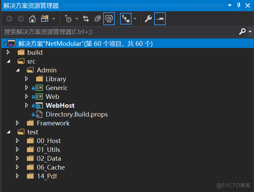The height and width of the screenshot is (192, 254).
Task: Click the Home icon in the toolbar
Action: click(32, 19)
